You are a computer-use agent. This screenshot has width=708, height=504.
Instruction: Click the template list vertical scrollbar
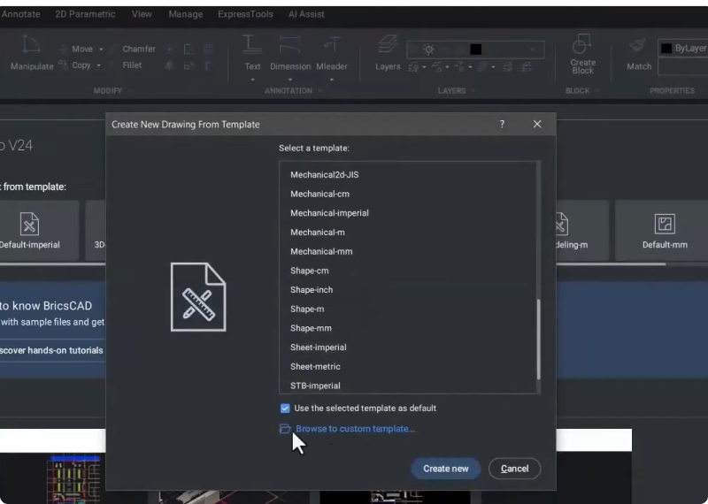point(538,339)
